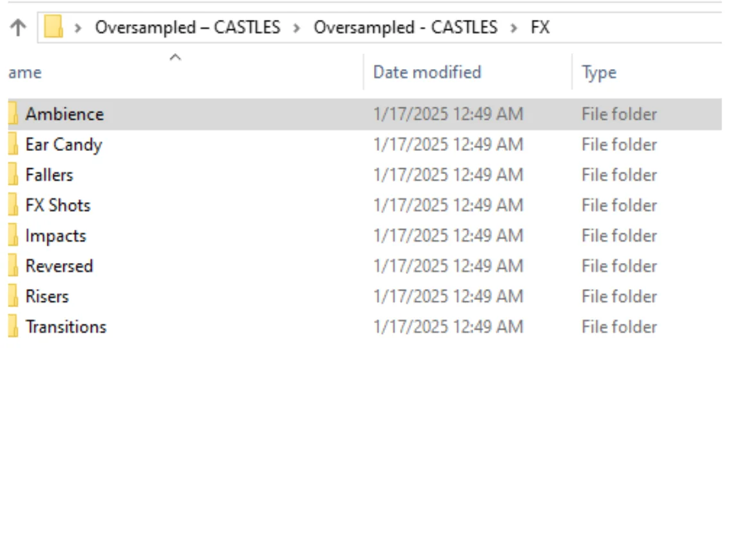The image size is (730, 547).
Task: Select the Transitions folder icon
Action: pyautogui.click(x=13, y=327)
